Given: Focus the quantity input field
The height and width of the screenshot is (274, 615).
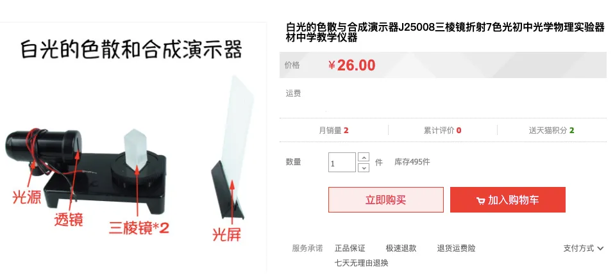Looking at the screenshot, I should [342, 162].
